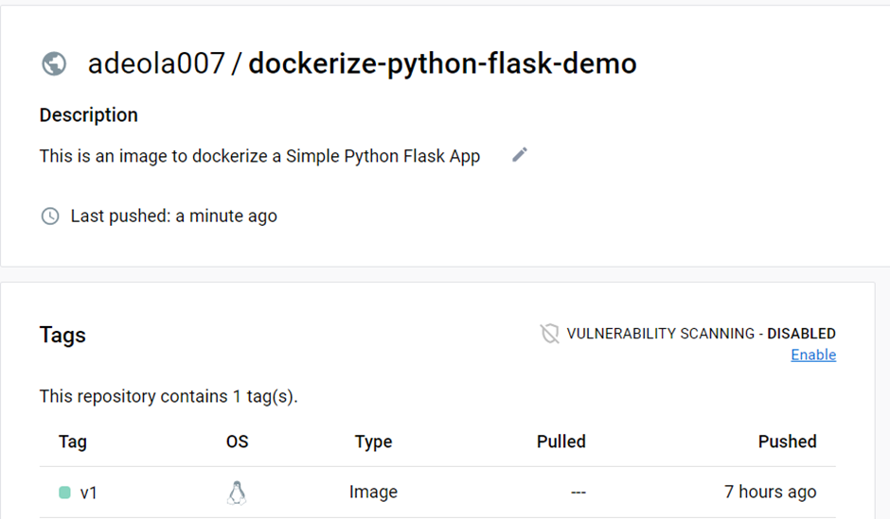This screenshot has width=890, height=519.
Task: Click the public repository globe icon
Action: click(54, 64)
